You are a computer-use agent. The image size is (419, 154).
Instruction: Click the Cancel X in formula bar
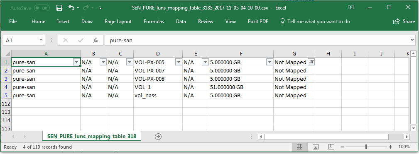(66, 41)
